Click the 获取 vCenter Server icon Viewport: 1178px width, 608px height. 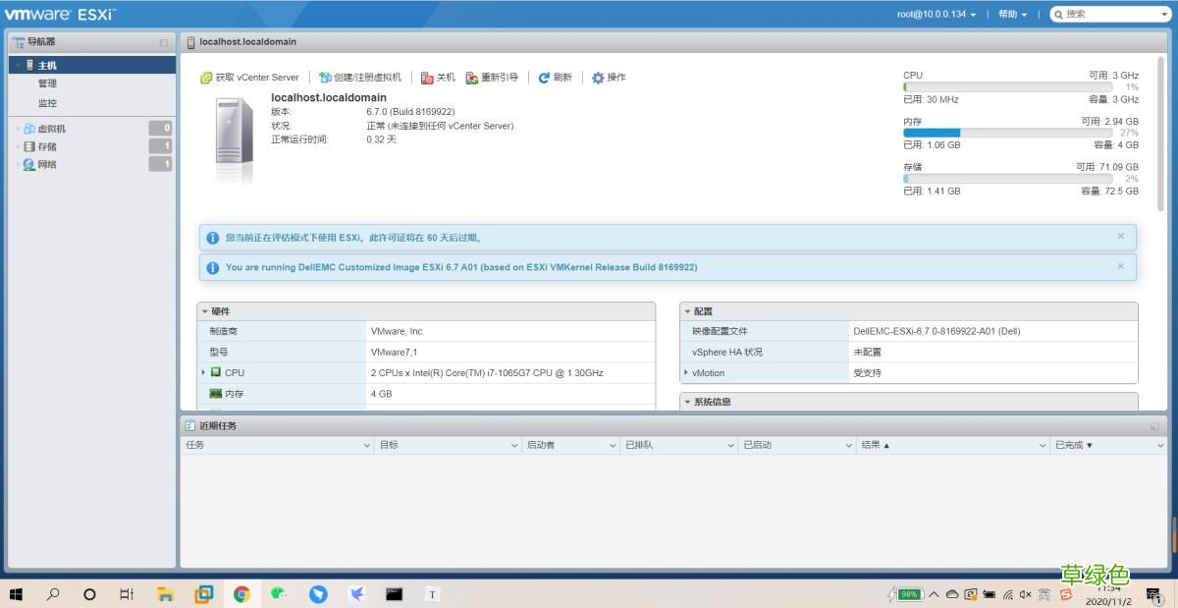[206, 78]
